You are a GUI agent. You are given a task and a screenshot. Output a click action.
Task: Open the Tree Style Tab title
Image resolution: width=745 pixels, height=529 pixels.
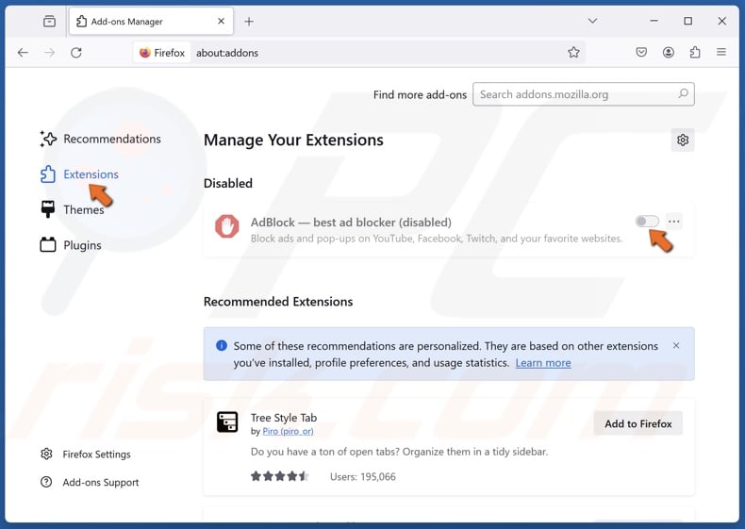pyautogui.click(x=284, y=418)
